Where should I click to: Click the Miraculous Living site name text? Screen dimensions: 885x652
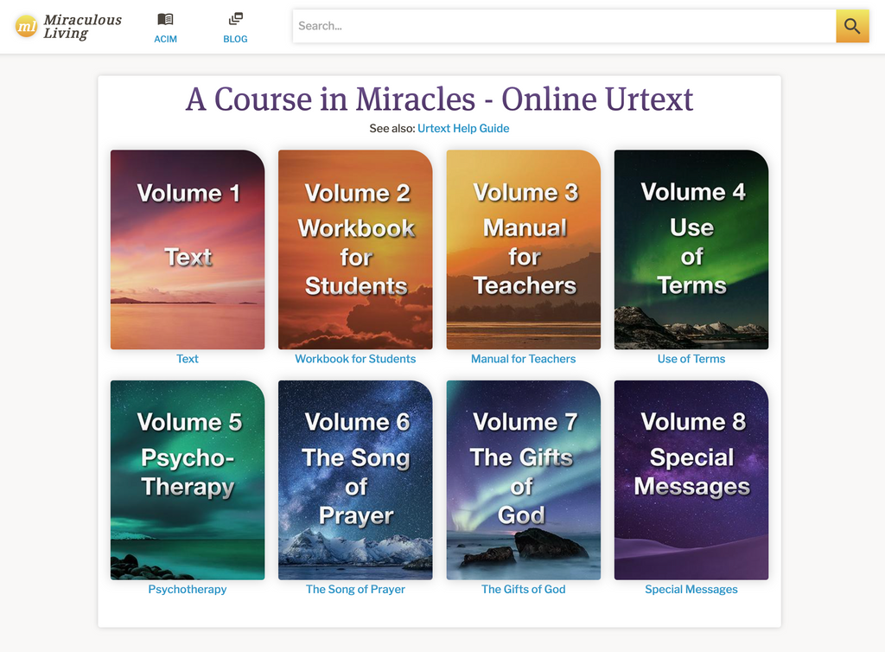tap(82, 26)
